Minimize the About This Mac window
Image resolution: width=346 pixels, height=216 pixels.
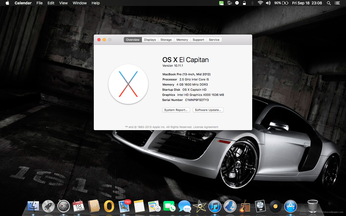pos(104,40)
